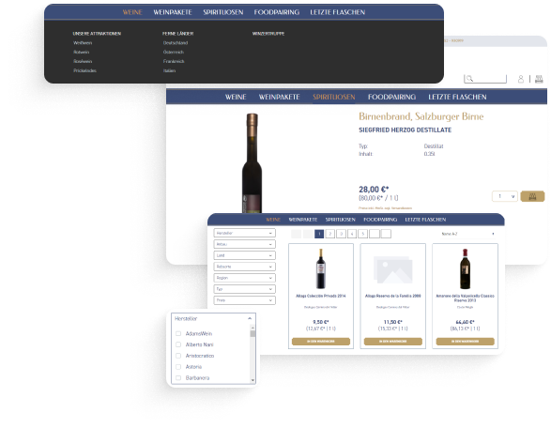Open the quantity dropdown showing 1
This screenshot has height=428, width=551.
pyautogui.click(x=505, y=196)
